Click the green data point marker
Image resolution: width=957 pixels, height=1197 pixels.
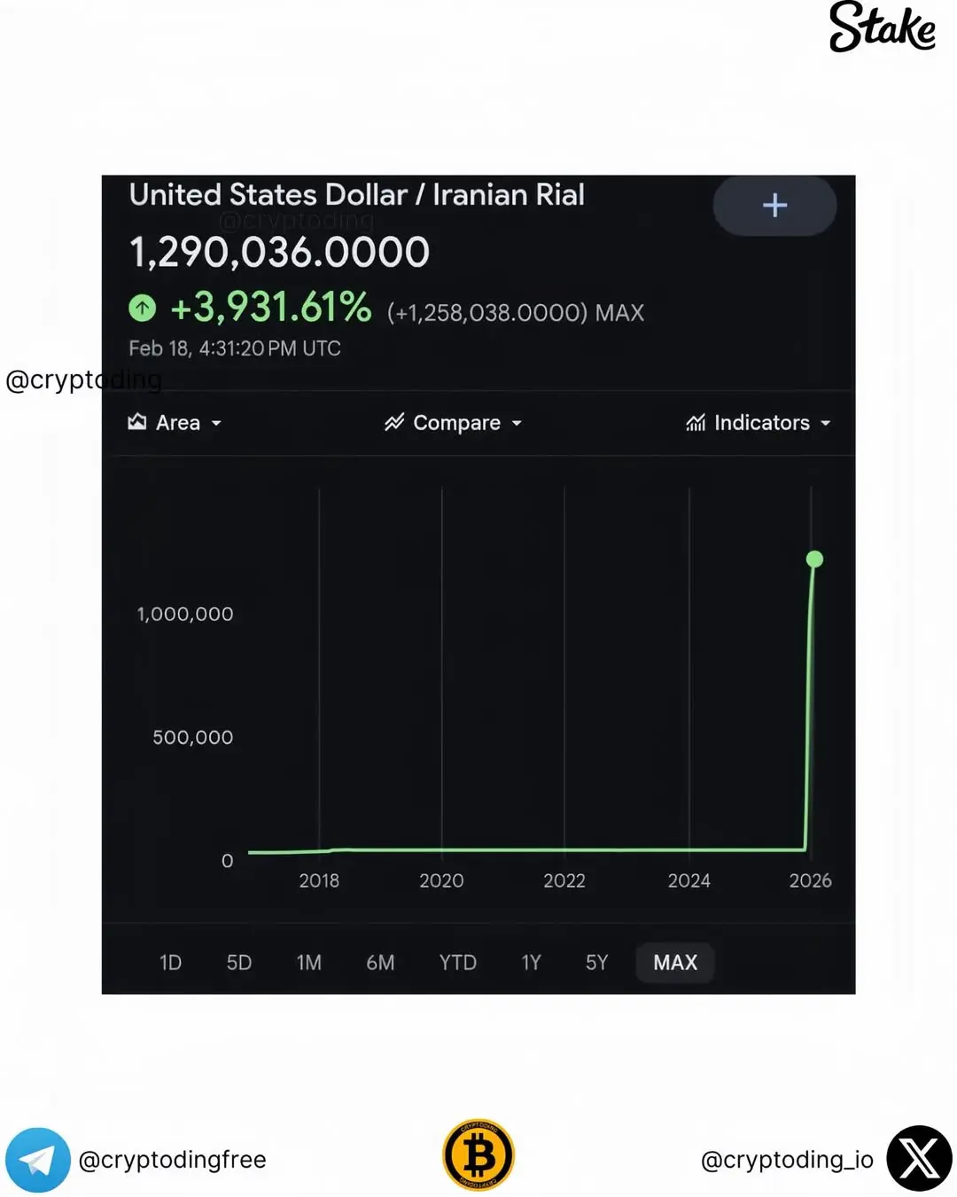coord(814,559)
